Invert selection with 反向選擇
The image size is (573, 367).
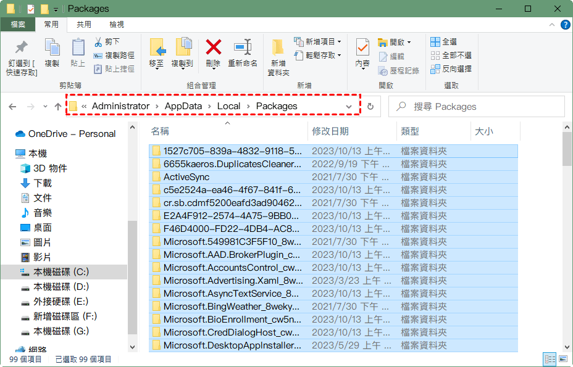(x=451, y=68)
